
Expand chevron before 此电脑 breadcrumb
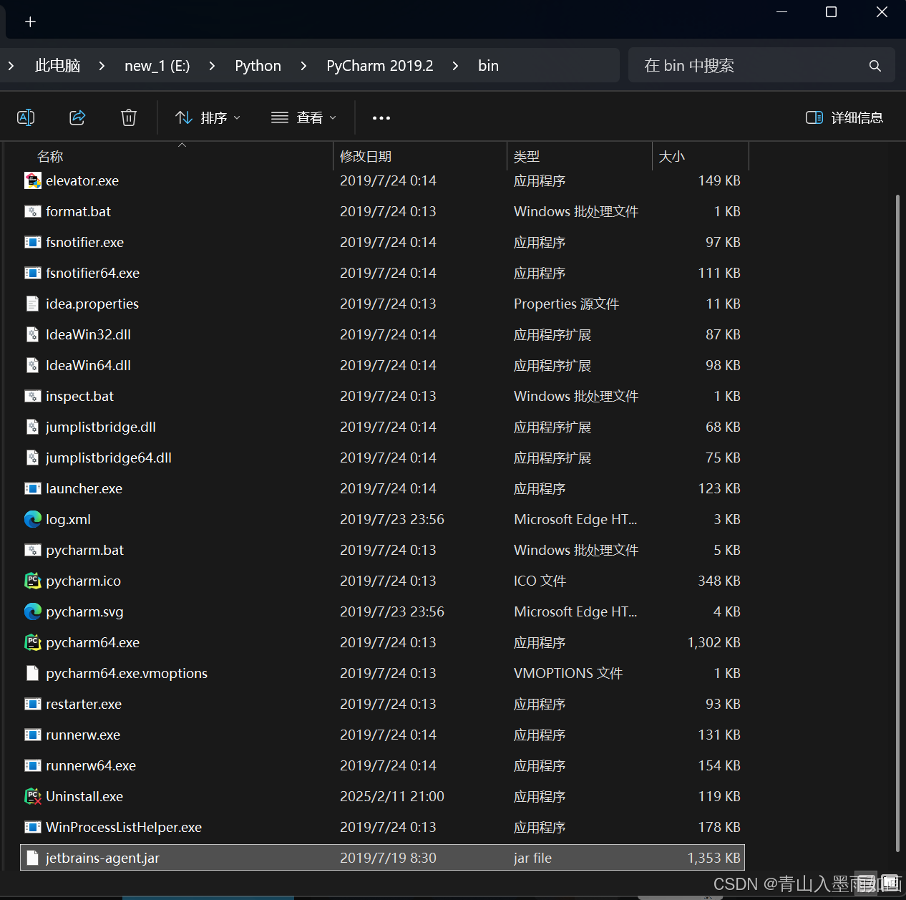pyautogui.click(x=11, y=66)
